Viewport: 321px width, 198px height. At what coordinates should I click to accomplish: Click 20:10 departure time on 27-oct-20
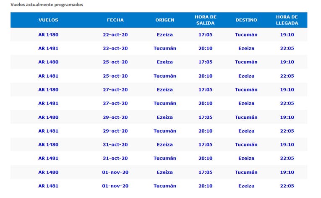pos(205,103)
